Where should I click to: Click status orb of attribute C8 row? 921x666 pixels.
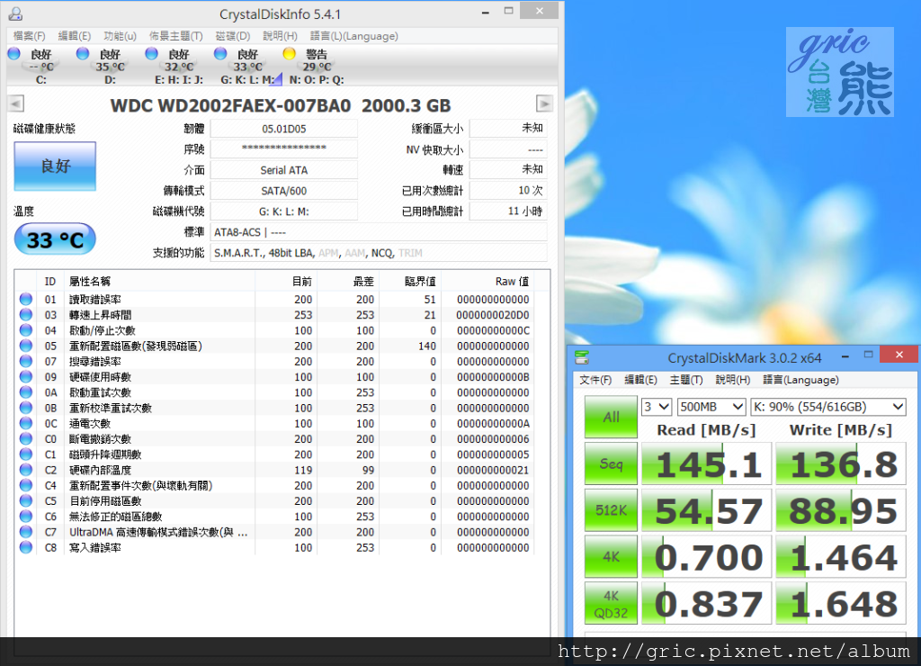(x=26, y=547)
